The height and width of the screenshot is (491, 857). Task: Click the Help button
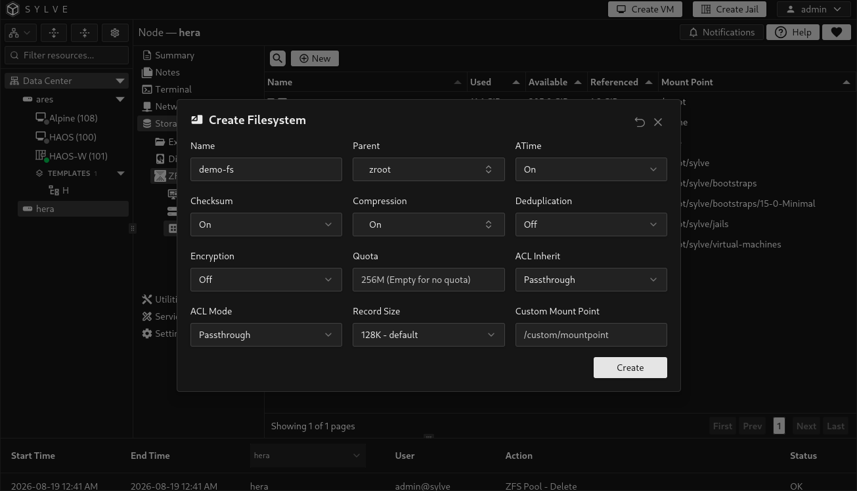(x=793, y=32)
